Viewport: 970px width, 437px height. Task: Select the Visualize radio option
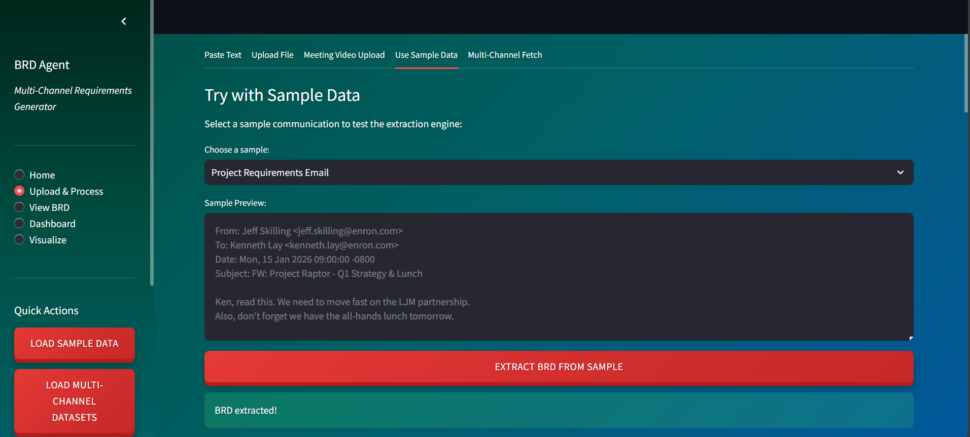(x=19, y=240)
